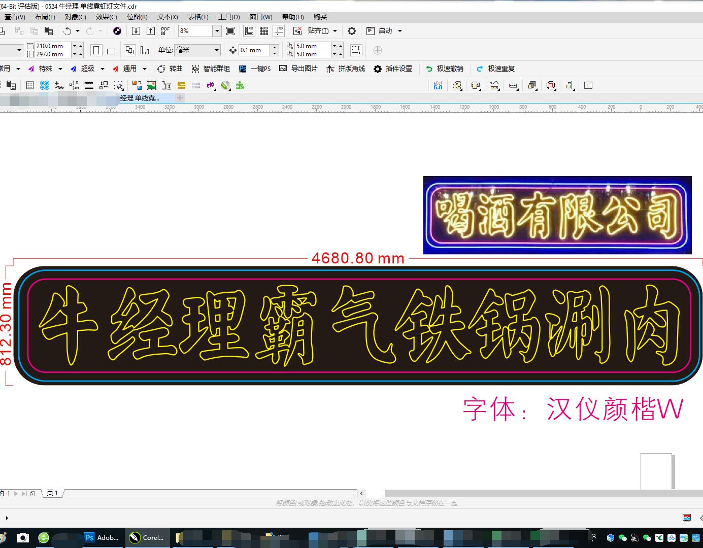Toggle the show rulers button
This screenshot has height=548, width=703.
coord(249,31)
